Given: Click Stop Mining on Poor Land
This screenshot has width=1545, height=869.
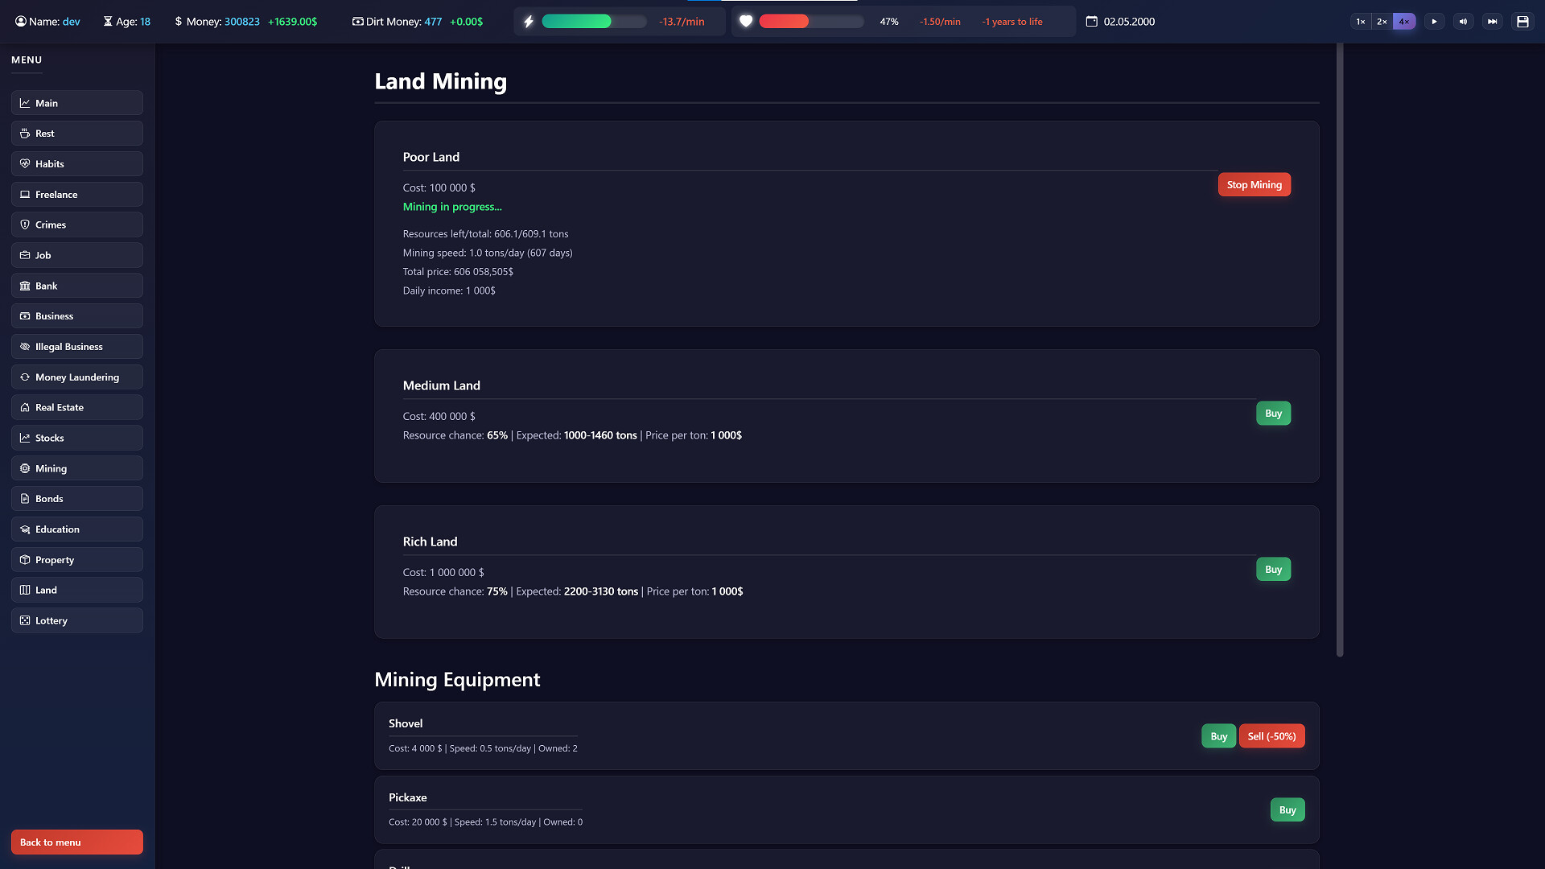Looking at the screenshot, I should [x=1254, y=184].
